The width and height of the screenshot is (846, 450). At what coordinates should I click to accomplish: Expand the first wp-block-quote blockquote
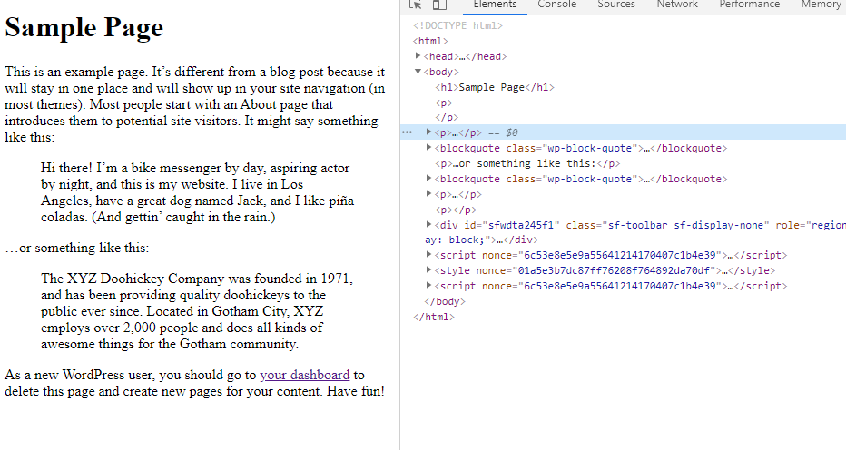coord(429,147)
